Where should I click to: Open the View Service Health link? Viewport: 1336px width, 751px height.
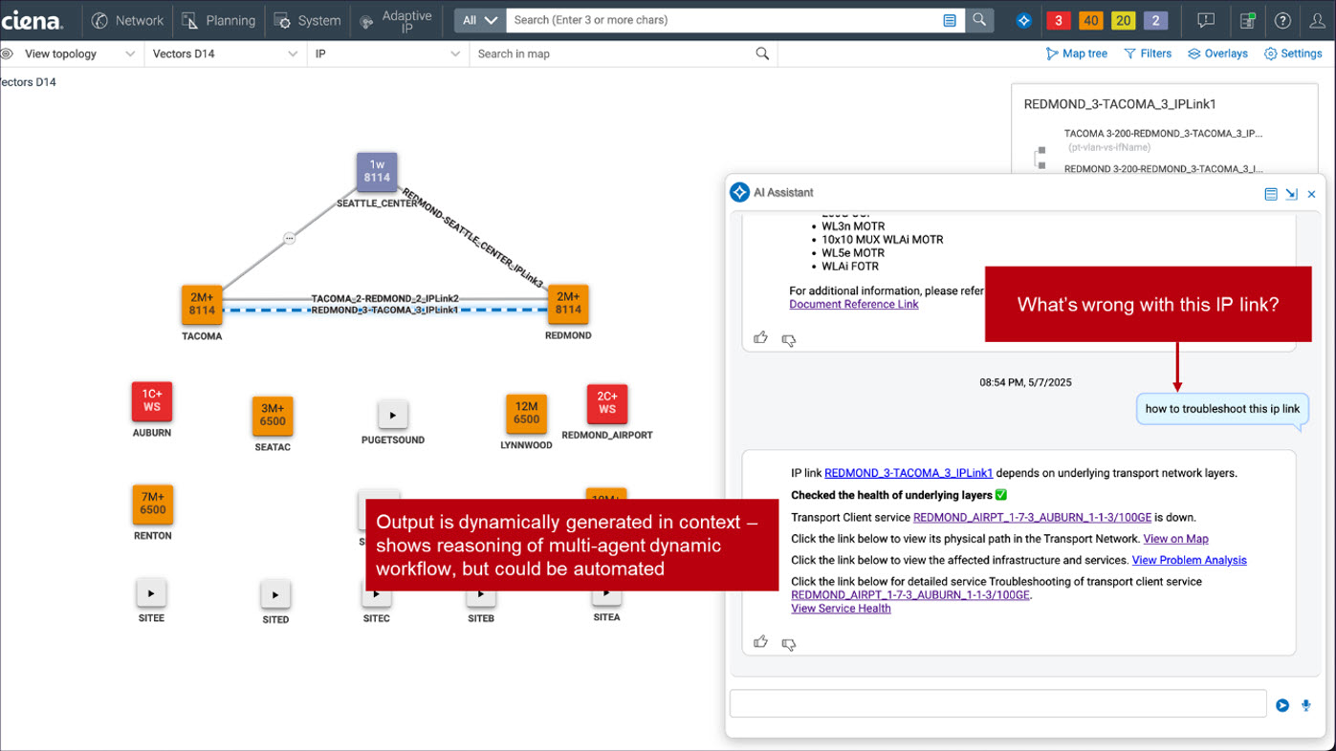click(x=841, y=609)
